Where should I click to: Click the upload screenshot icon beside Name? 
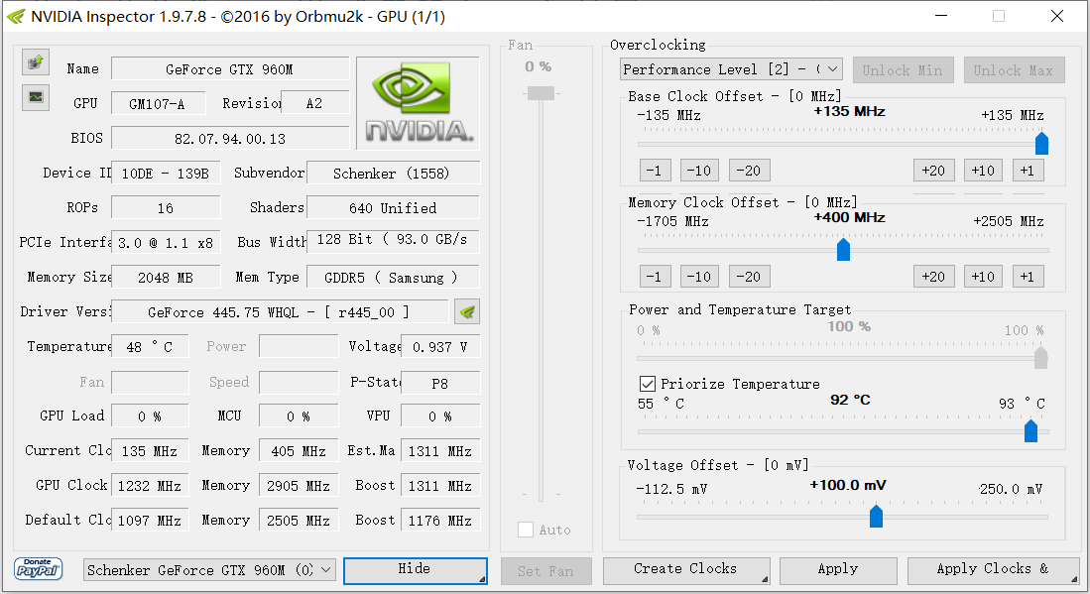[36, 62]
